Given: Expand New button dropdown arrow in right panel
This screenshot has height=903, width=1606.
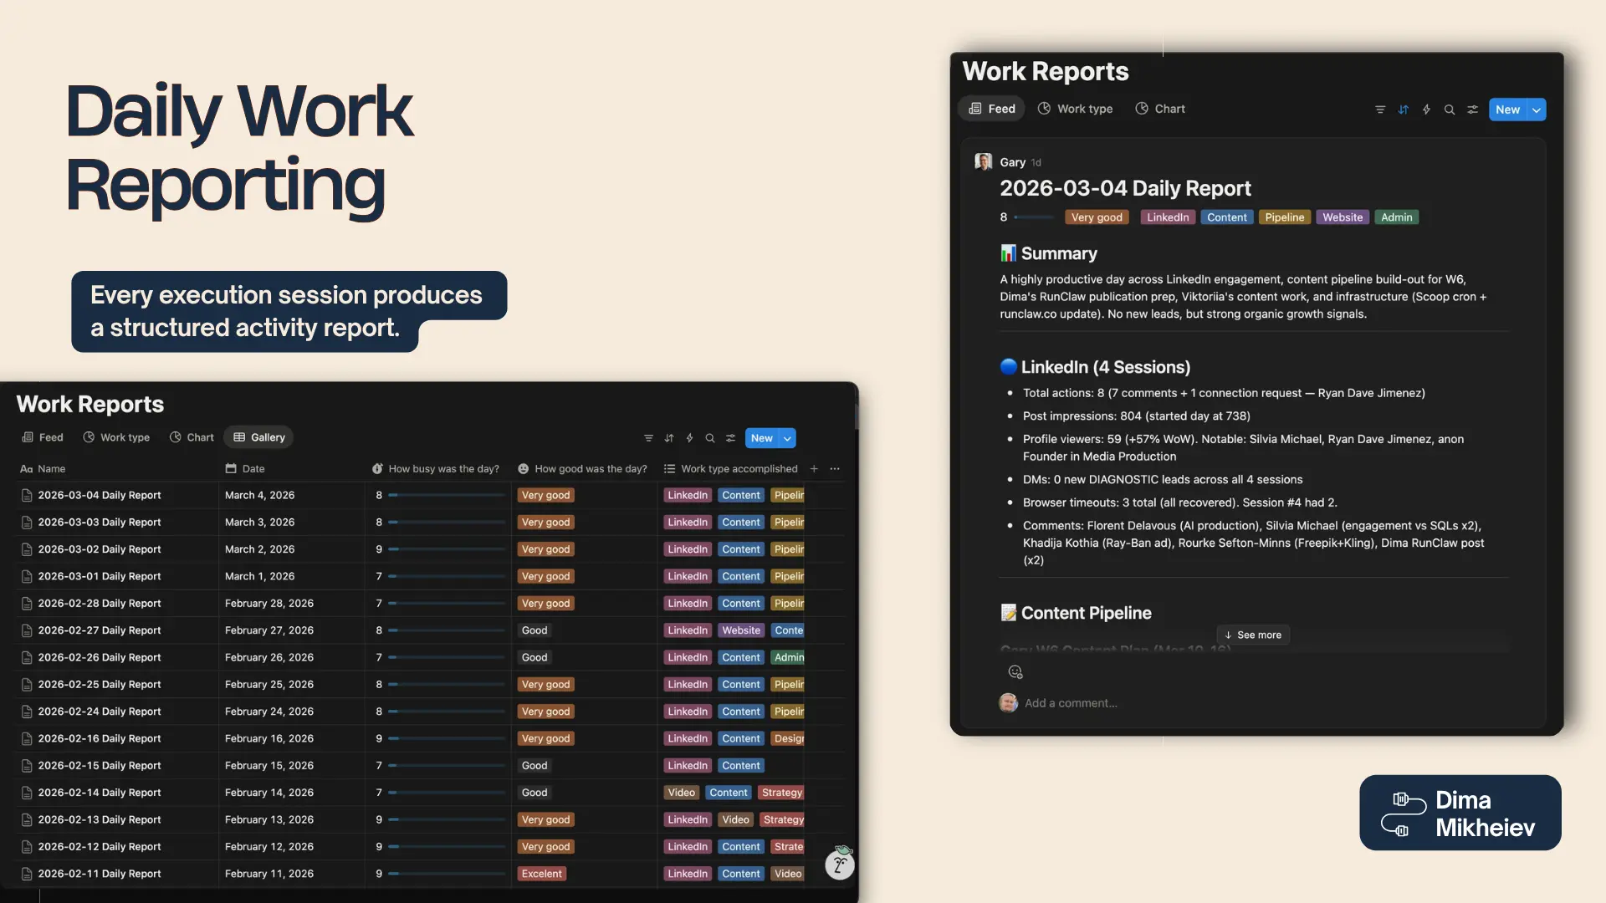Looking at the screenshot, I should click(1537, 110).
